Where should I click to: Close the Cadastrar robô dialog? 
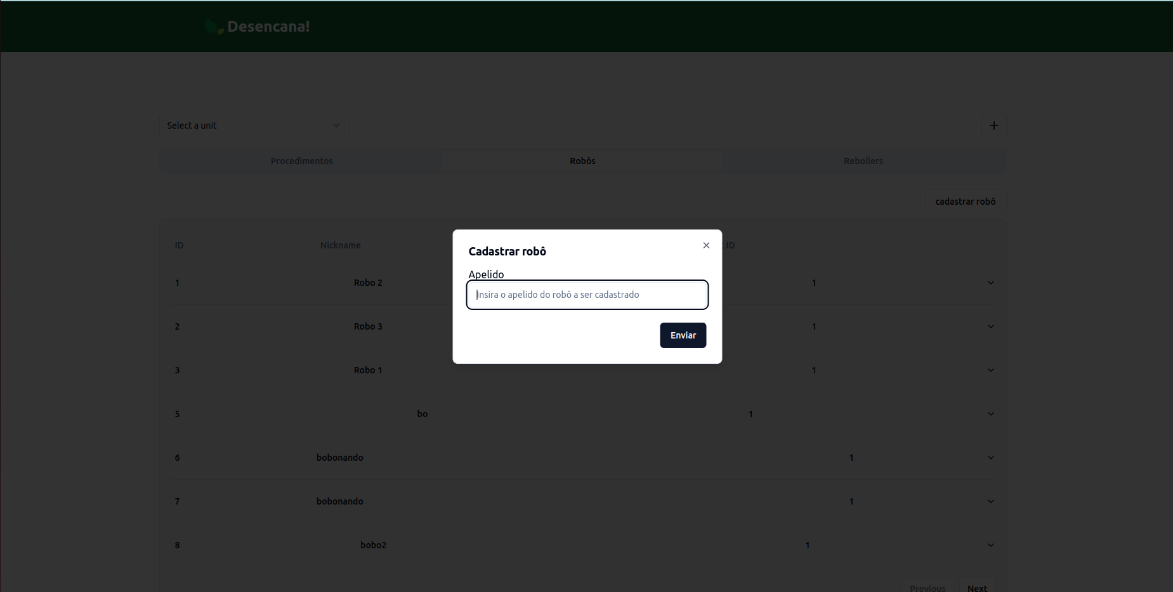pos(706,245)
